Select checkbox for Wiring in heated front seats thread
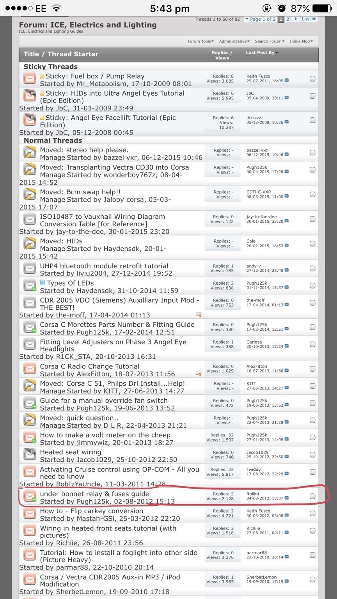Screen dimensions: 337x599 (x=312, y=531)
